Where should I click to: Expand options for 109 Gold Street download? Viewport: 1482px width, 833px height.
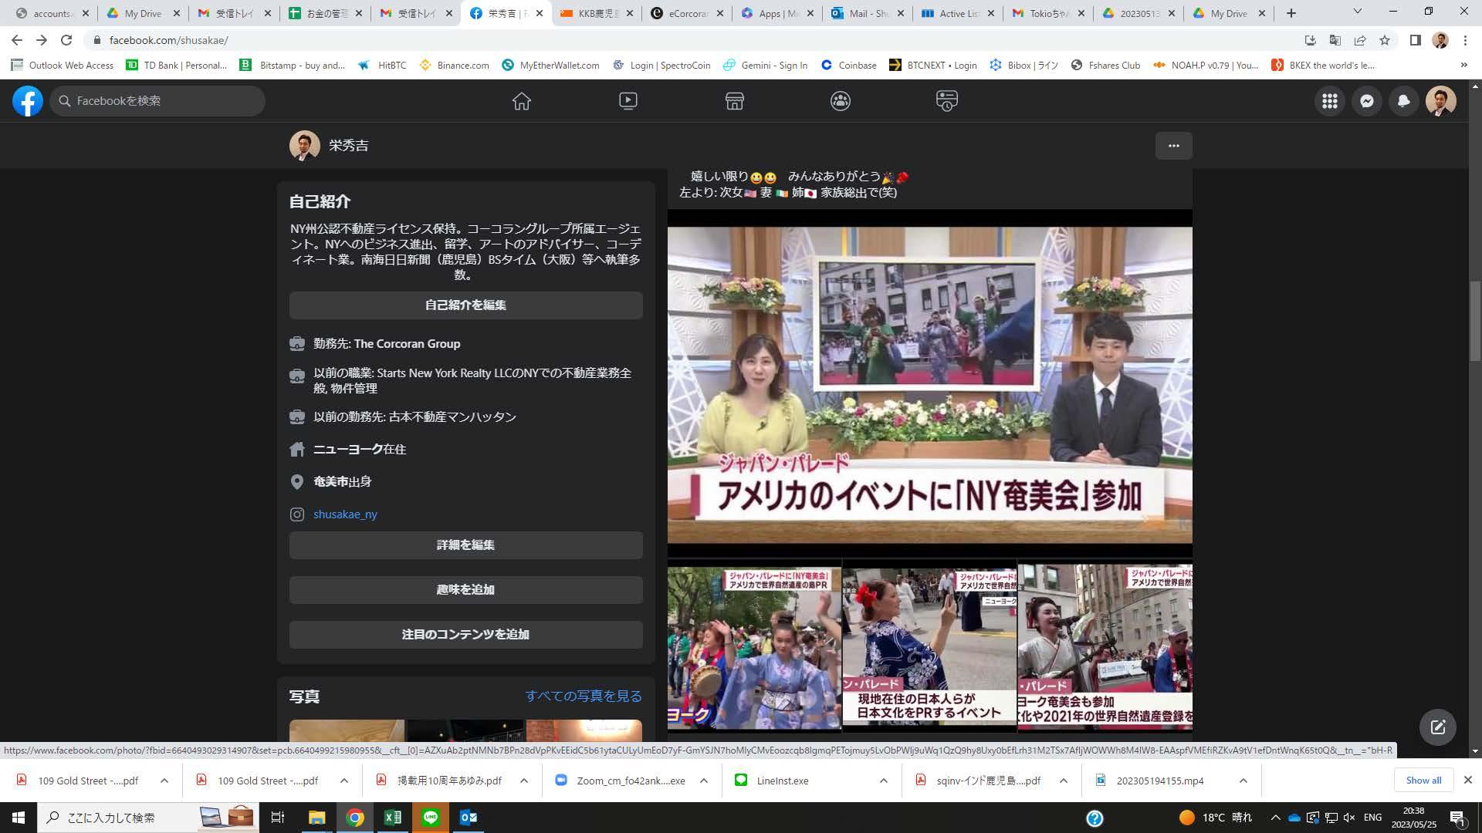[164, 781]
